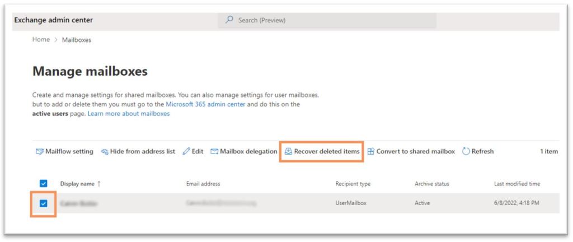The image size is (573, 242).
Task: Sort by the Display name column
Action: [77, 184]
